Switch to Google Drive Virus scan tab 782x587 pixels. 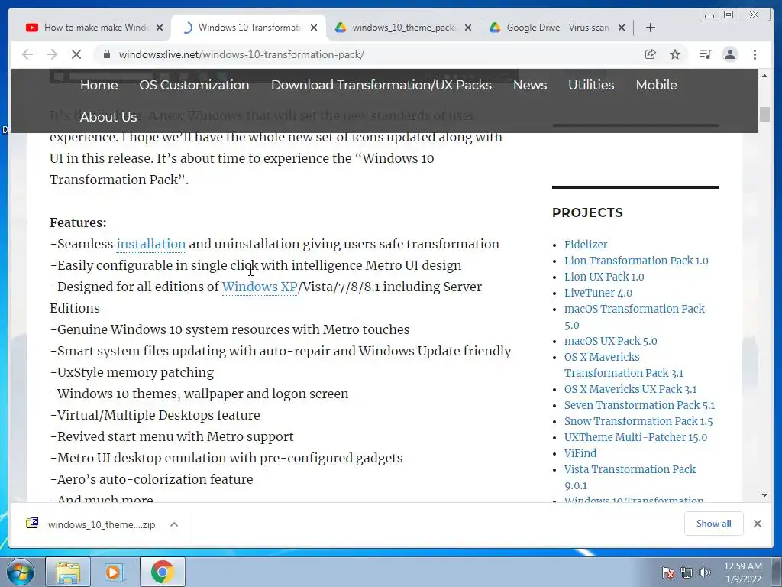pos(557,28)
